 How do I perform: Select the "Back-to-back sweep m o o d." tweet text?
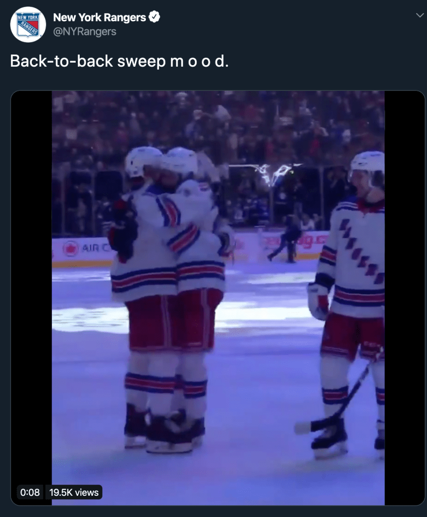tap(119, 61)
